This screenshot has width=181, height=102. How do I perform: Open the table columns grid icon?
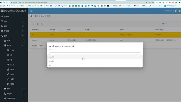(x=163, y=24)
